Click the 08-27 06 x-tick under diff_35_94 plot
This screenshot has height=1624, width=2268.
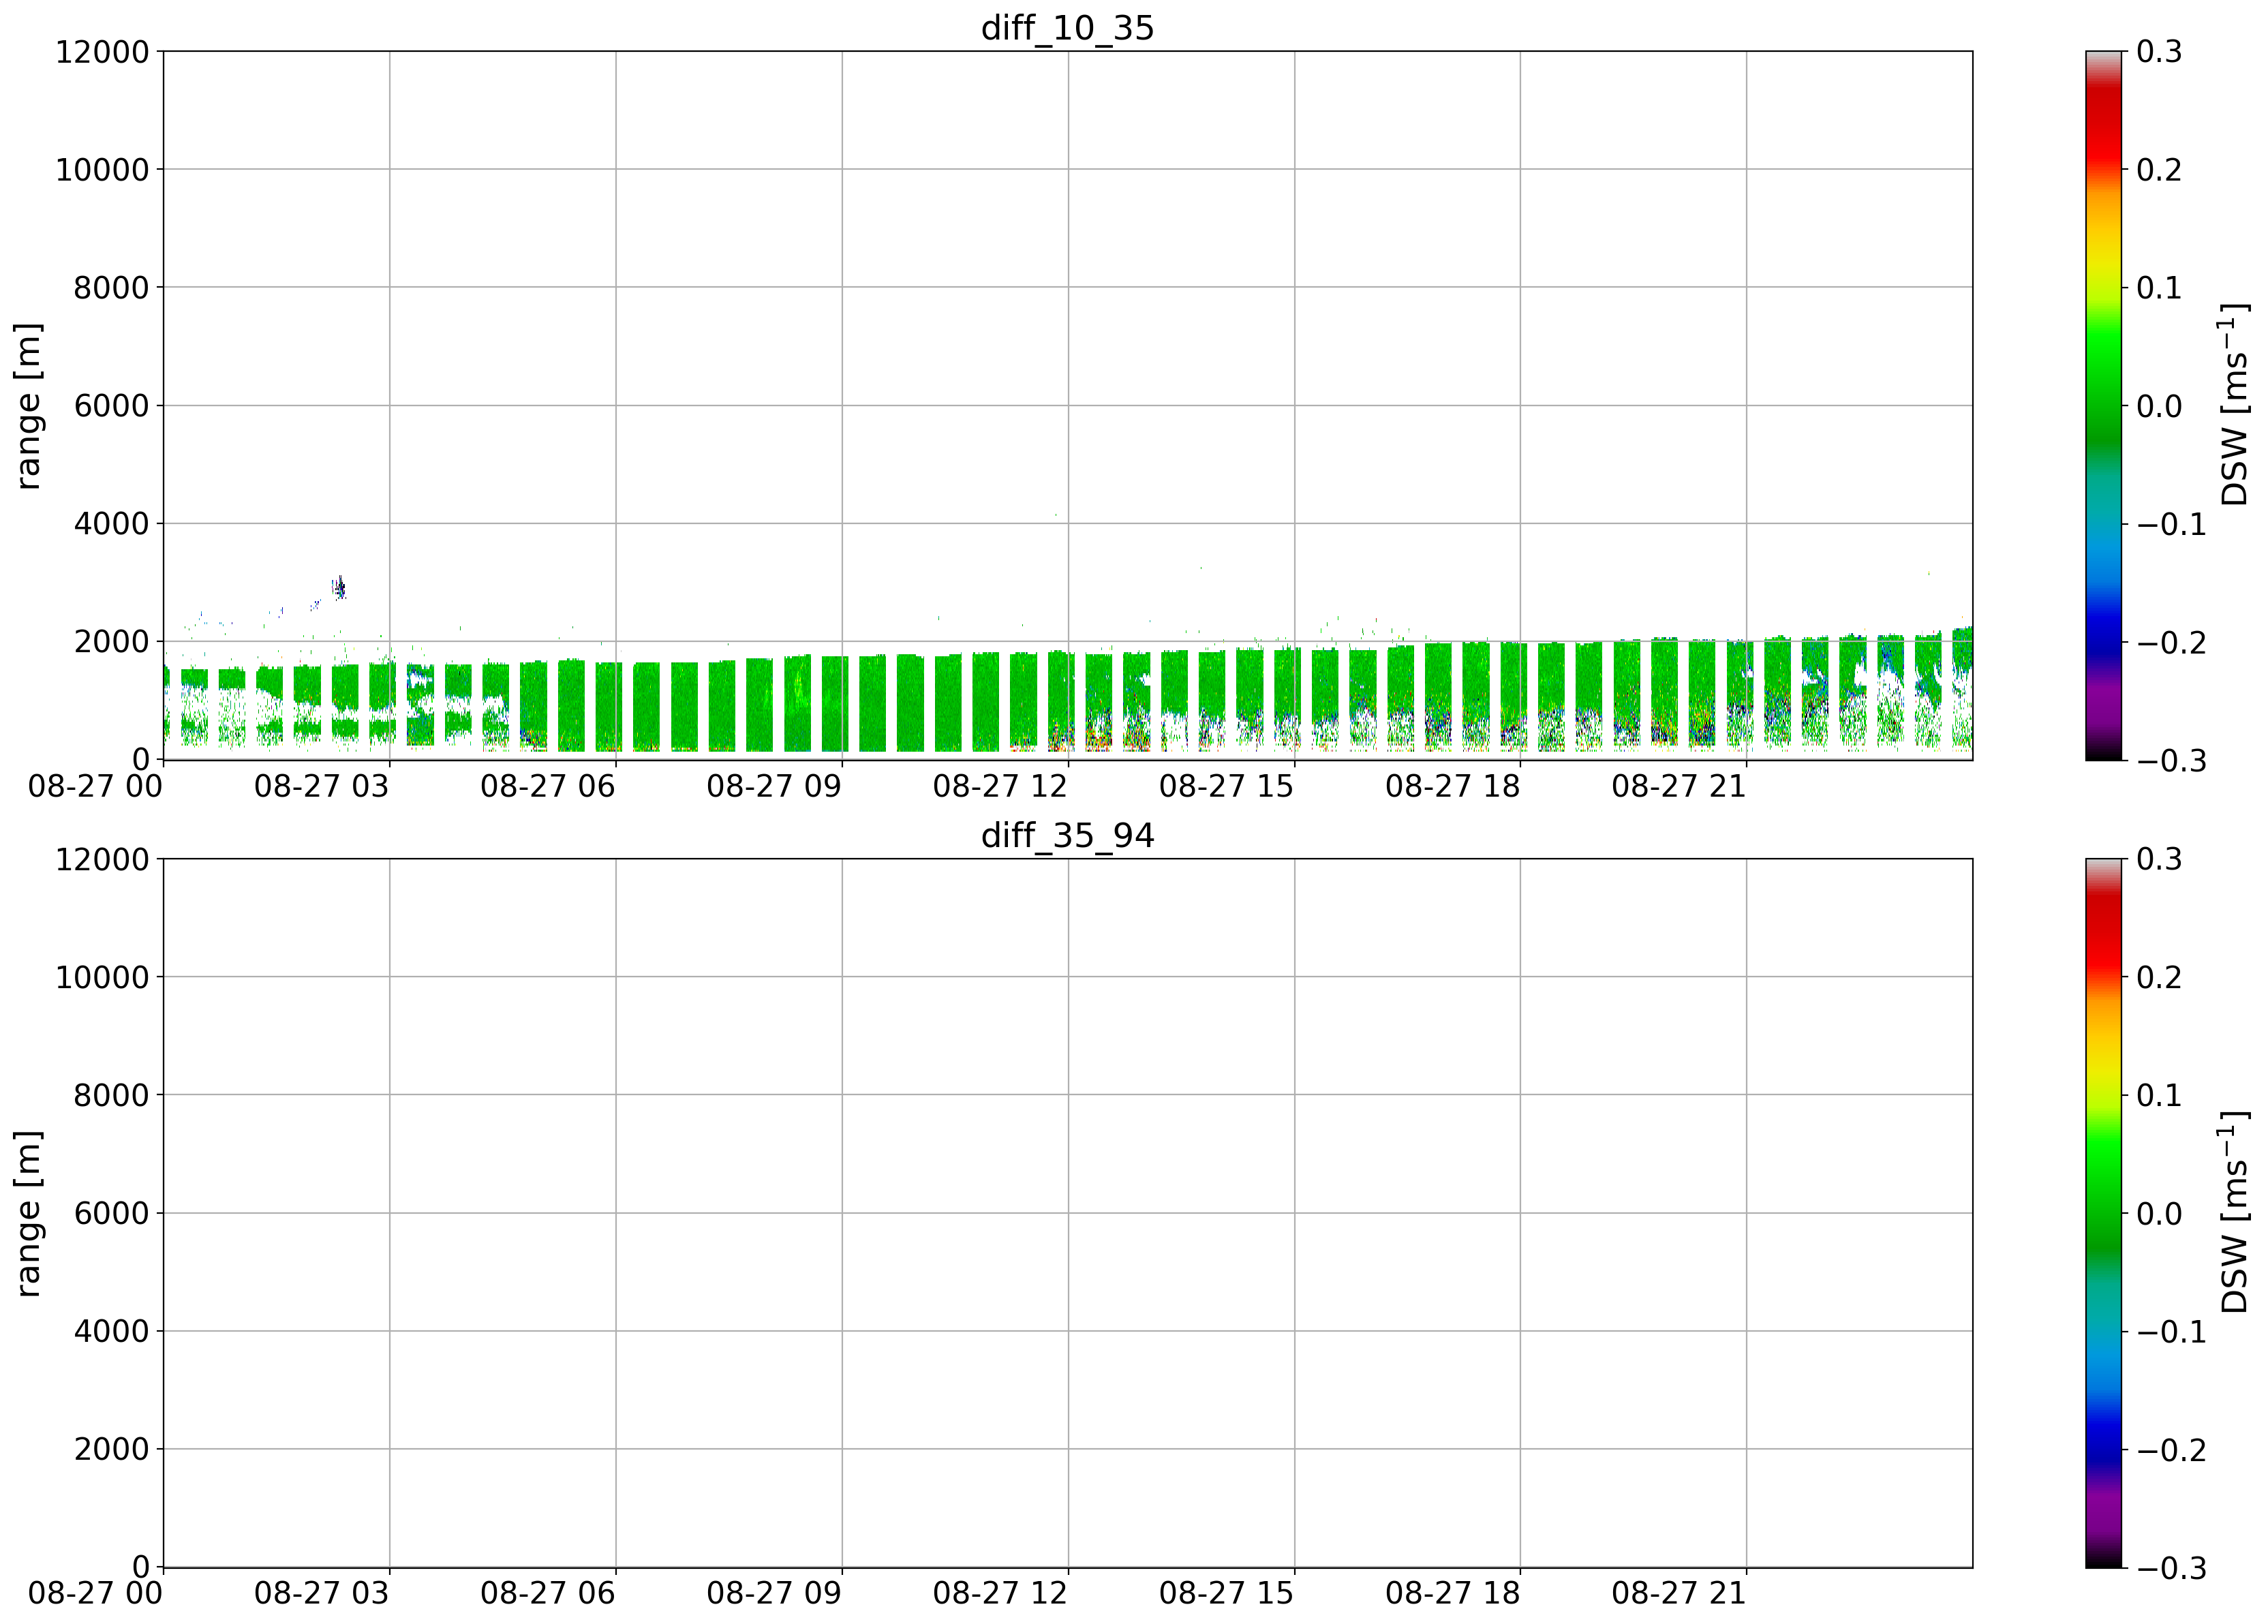[547, 1595]
